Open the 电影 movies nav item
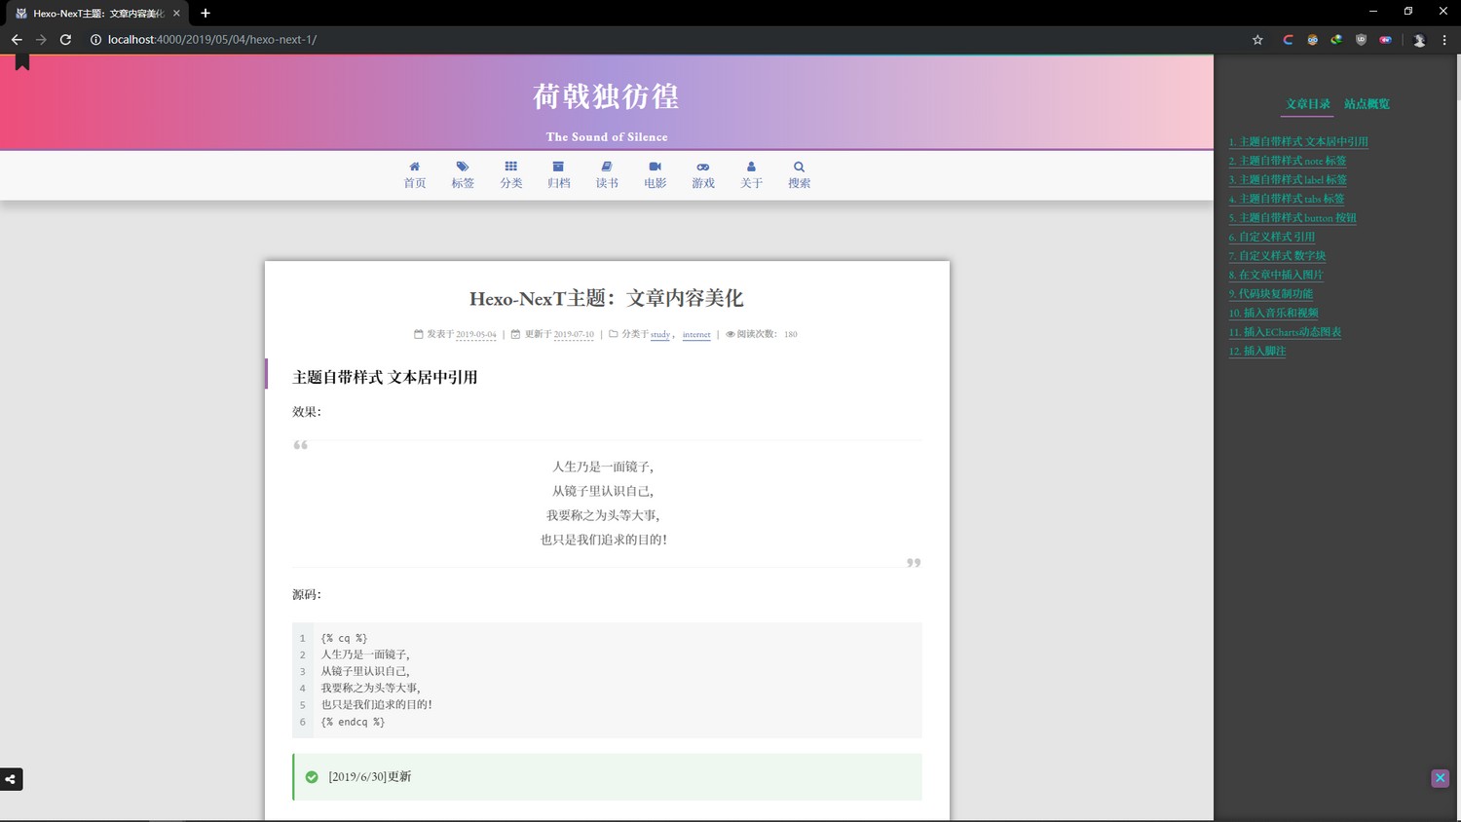This screenshot has width=1461, height=822. [656, 175]
